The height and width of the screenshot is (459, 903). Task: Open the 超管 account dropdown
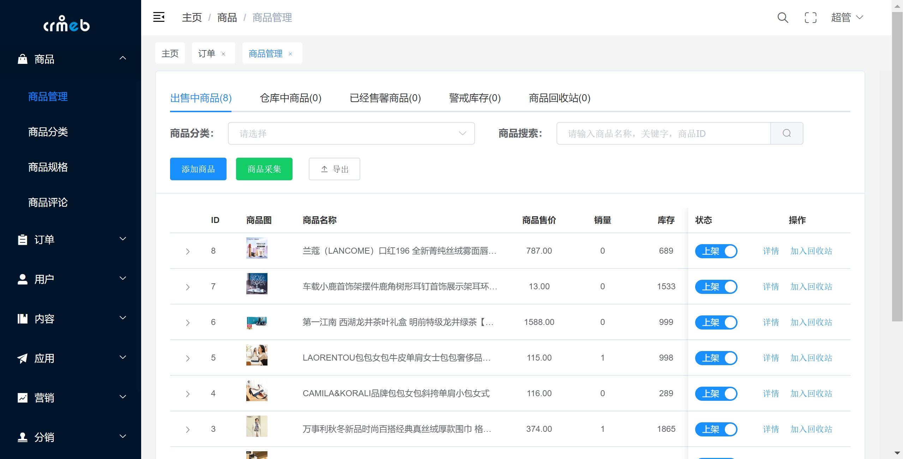point(847,17)
